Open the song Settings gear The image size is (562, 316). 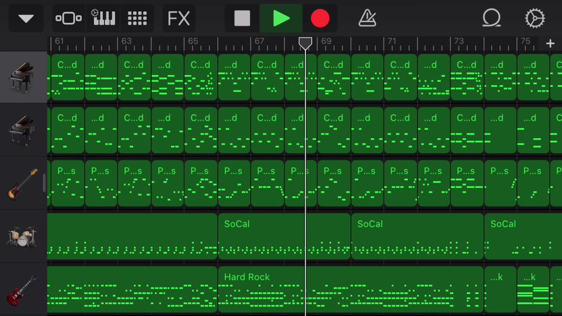(534, 18)
